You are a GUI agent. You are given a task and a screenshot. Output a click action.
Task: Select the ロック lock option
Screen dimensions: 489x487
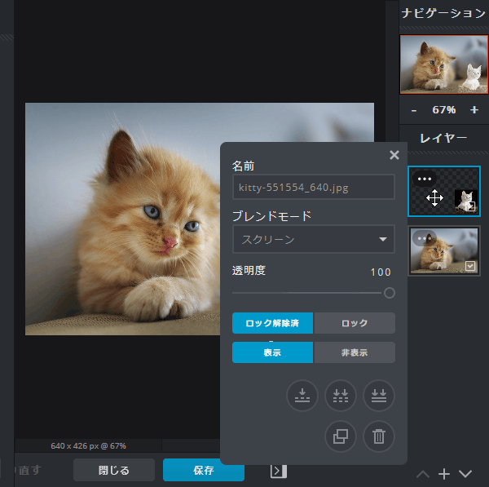(x=355, y=323)
